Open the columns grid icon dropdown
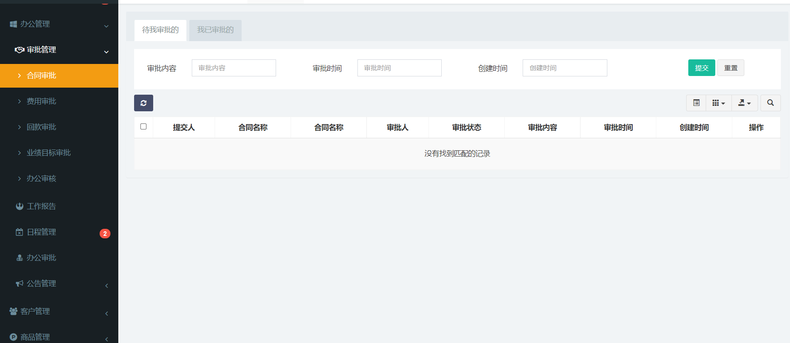 719,103
